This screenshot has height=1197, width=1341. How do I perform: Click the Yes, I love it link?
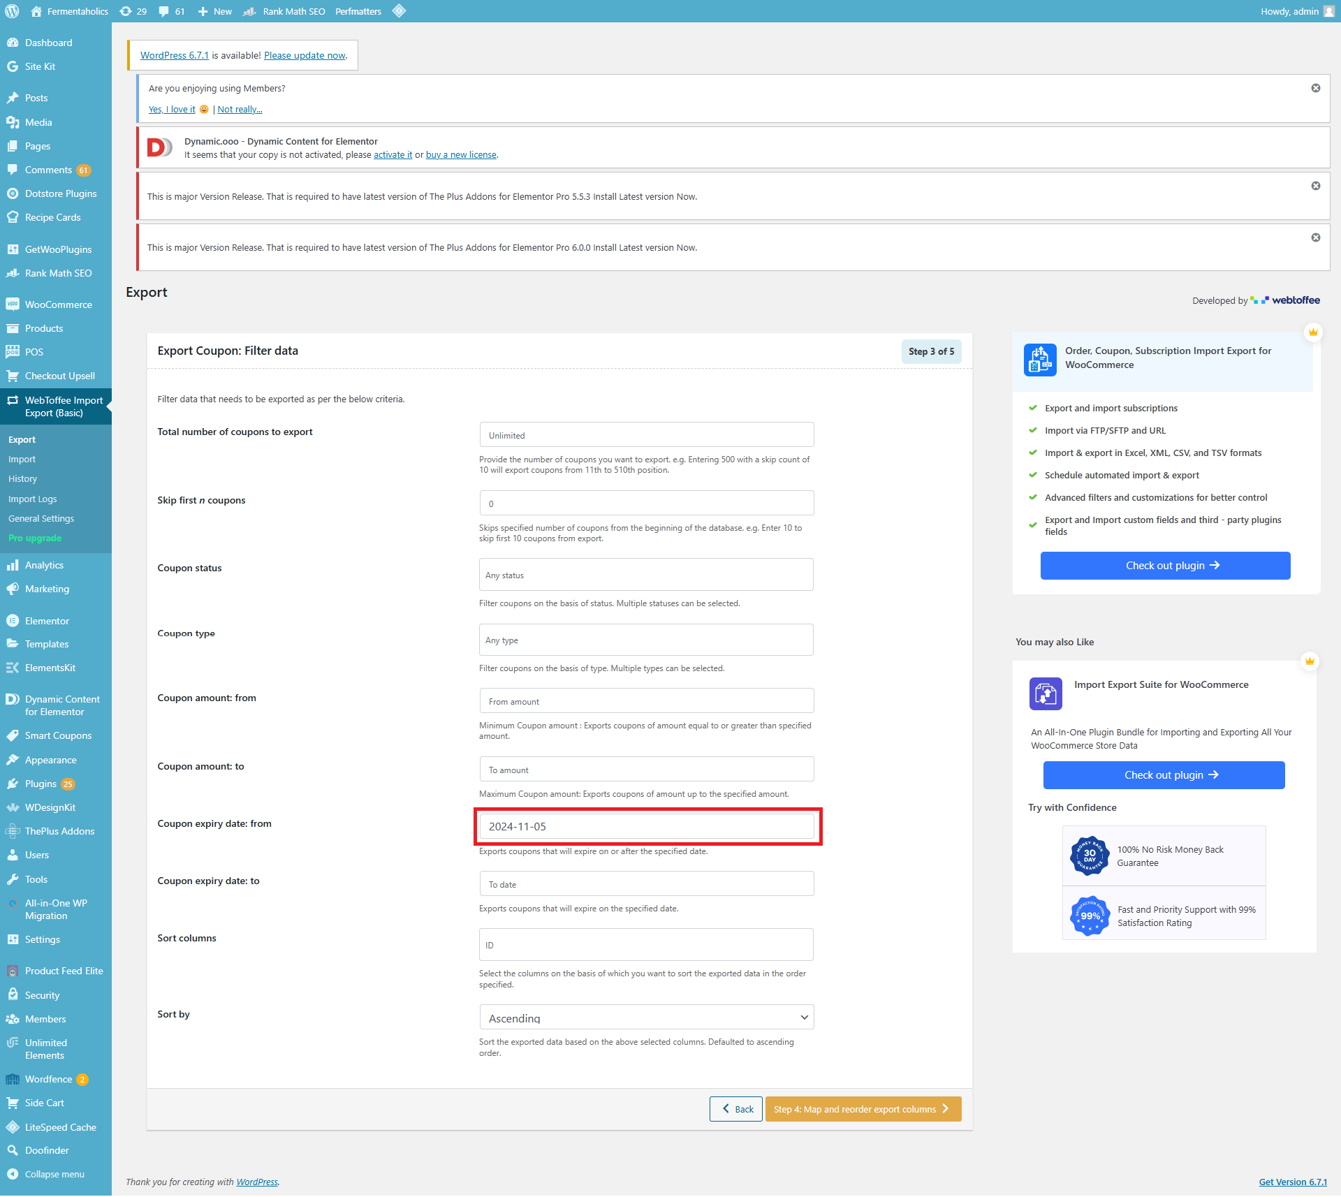tap(172, 109)
